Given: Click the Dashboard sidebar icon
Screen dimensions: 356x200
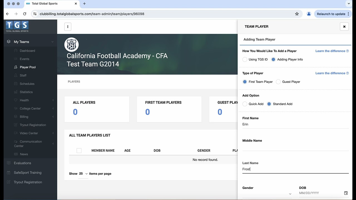Looking at the screenshot, I should click(16, 51).
